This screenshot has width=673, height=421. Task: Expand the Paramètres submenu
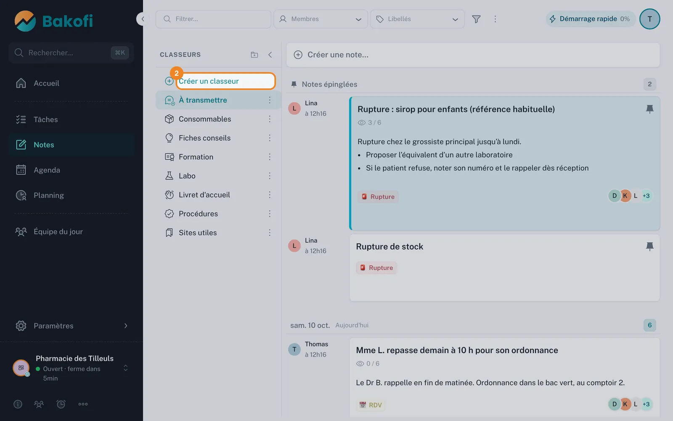(x=72, y=326)
